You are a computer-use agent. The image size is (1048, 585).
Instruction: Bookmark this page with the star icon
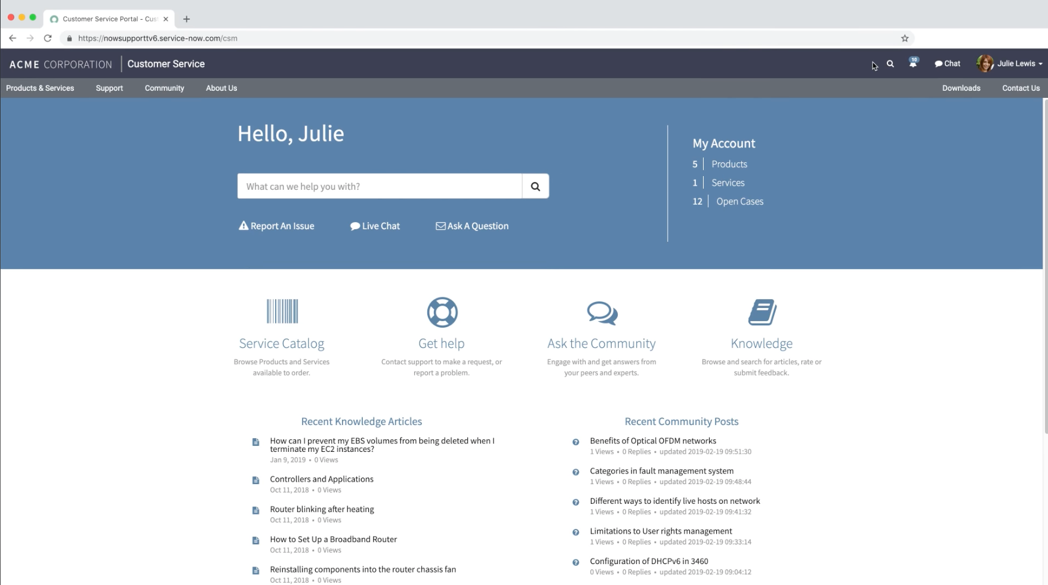click(905, 38)
